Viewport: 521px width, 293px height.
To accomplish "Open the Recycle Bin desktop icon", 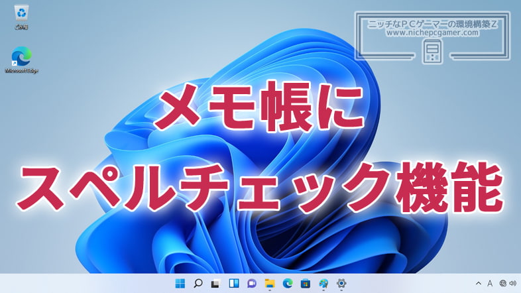I will coord(22,17).
